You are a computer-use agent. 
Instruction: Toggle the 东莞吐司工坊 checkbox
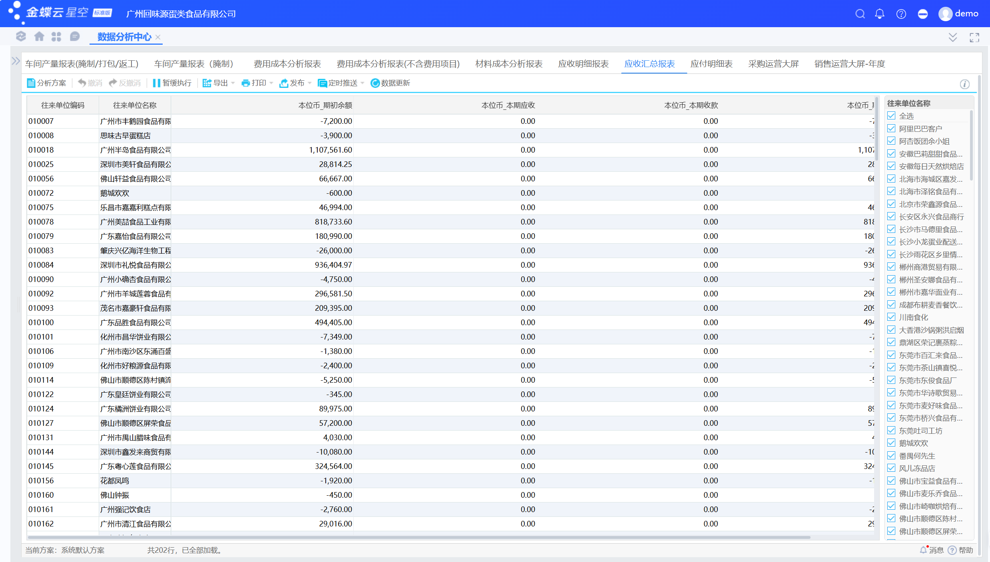click(891, 431)
